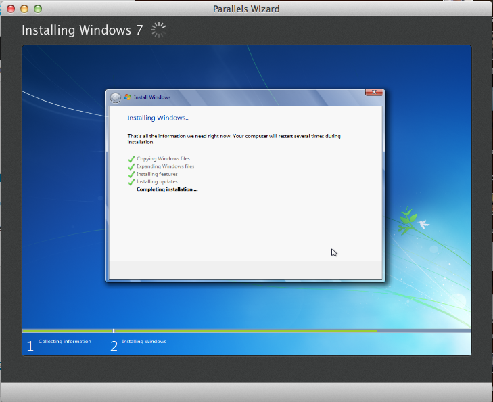Click 'Expanding Windows files' step text
Screen dimensions: 493x402
[x=166, y=166]
